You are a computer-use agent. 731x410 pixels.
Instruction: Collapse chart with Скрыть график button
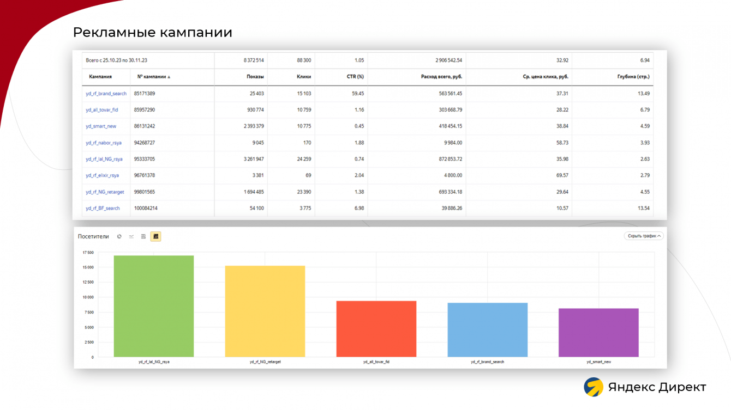(x=644, y=236)
